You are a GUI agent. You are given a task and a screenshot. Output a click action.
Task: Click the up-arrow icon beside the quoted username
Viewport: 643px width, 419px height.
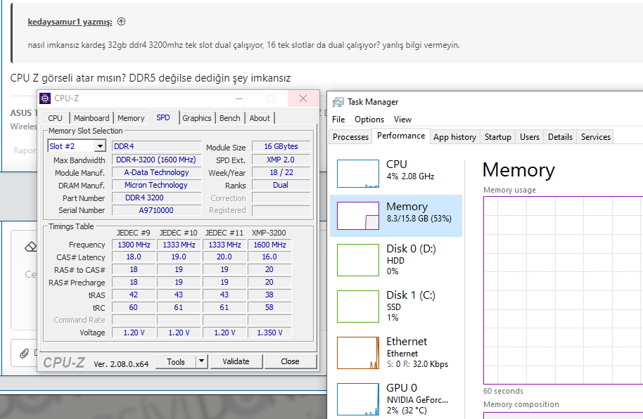click(x=121, y=22)
